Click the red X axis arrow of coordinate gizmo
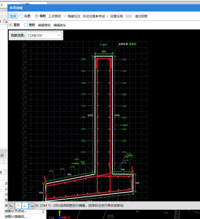The height and width of the screenshot is (219, 200). [x=65, y=217]
